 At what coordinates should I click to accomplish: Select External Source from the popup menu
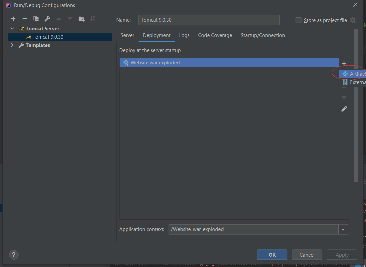point(356,82)
